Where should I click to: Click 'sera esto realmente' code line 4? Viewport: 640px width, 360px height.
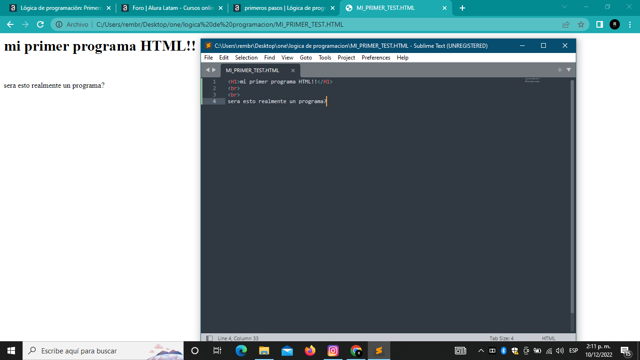277,101
